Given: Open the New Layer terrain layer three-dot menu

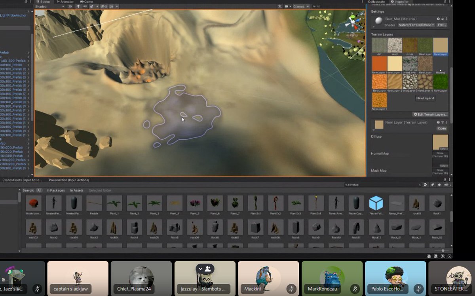Looking at the screenshot, I should point(446,123).
